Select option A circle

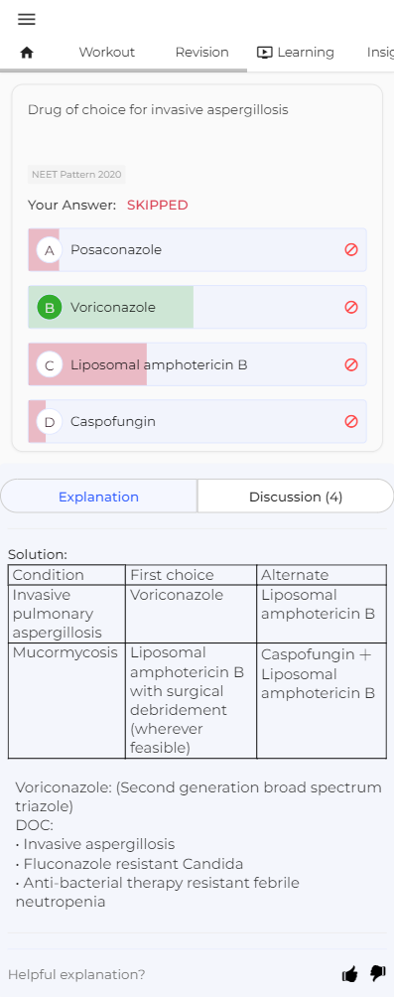49,250
